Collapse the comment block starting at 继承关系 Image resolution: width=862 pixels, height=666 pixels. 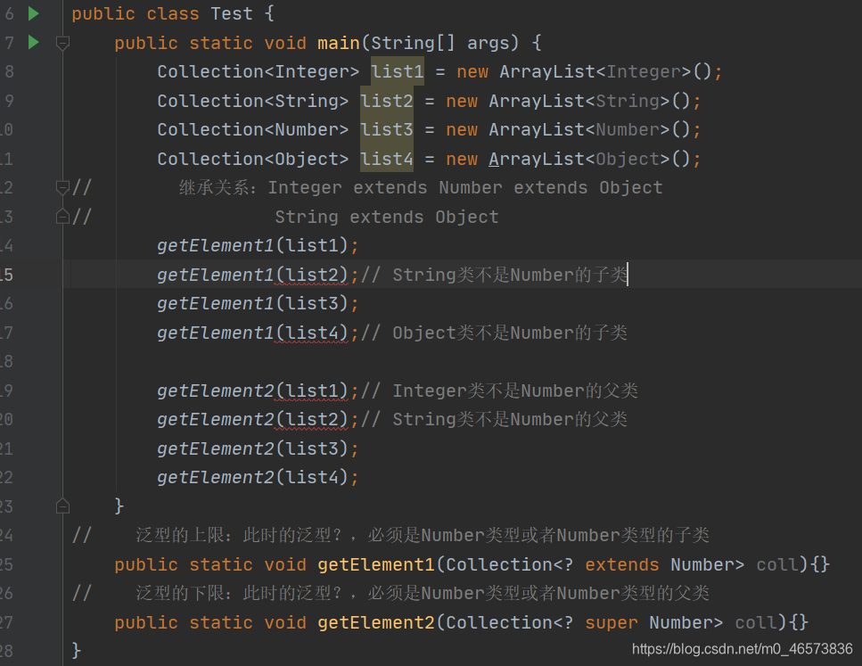(62, 187)
